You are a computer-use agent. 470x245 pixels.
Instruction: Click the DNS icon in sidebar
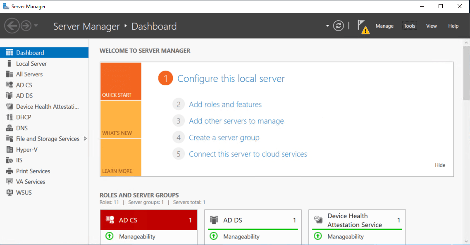pyautogui.click(x=10, y=128)
